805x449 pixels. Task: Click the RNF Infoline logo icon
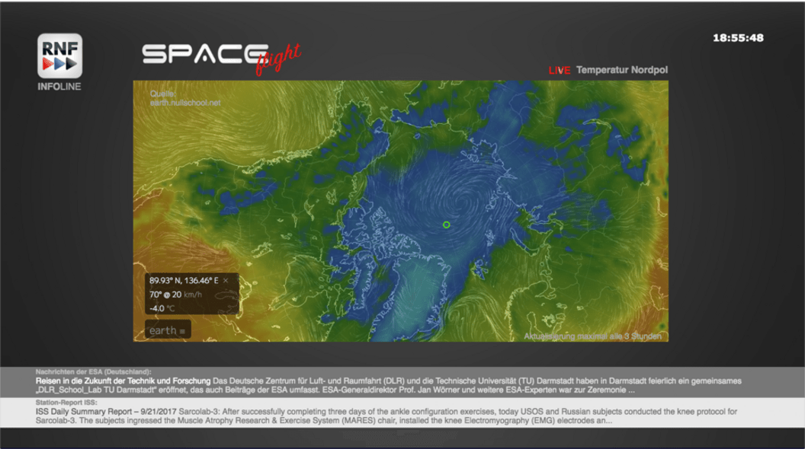coord(59,56)
